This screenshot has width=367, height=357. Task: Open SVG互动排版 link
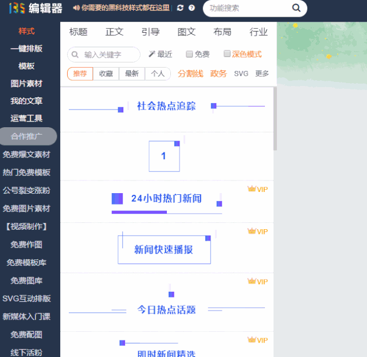26,299
